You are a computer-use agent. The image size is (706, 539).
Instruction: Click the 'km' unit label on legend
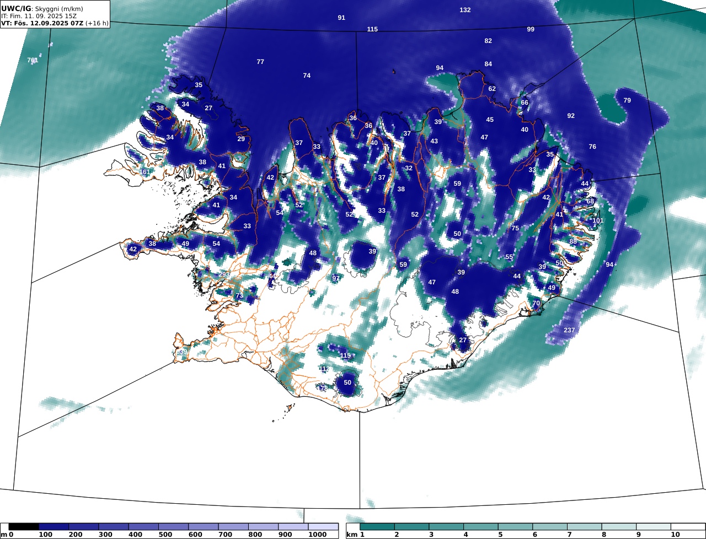[x=351, y=535]
